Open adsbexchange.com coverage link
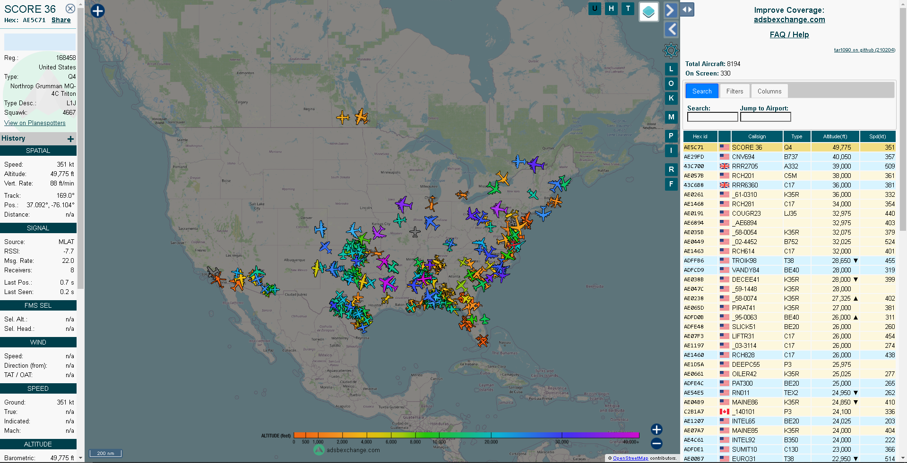 tap(789, 19)
